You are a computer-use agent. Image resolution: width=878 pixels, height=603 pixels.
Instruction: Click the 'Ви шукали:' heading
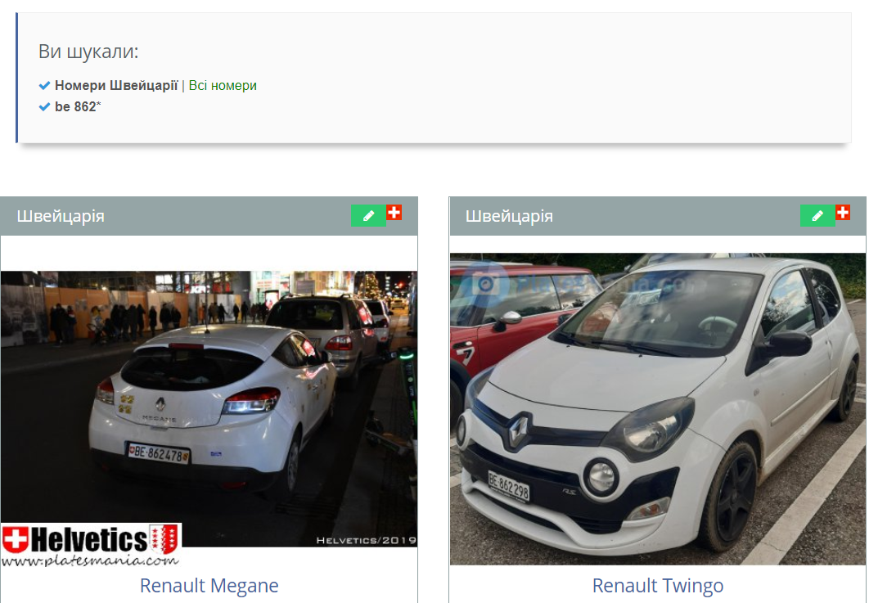[88, 52]
